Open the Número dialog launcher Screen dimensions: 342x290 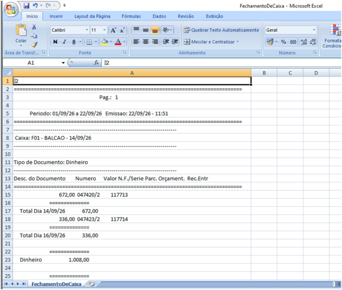point(315,52)
